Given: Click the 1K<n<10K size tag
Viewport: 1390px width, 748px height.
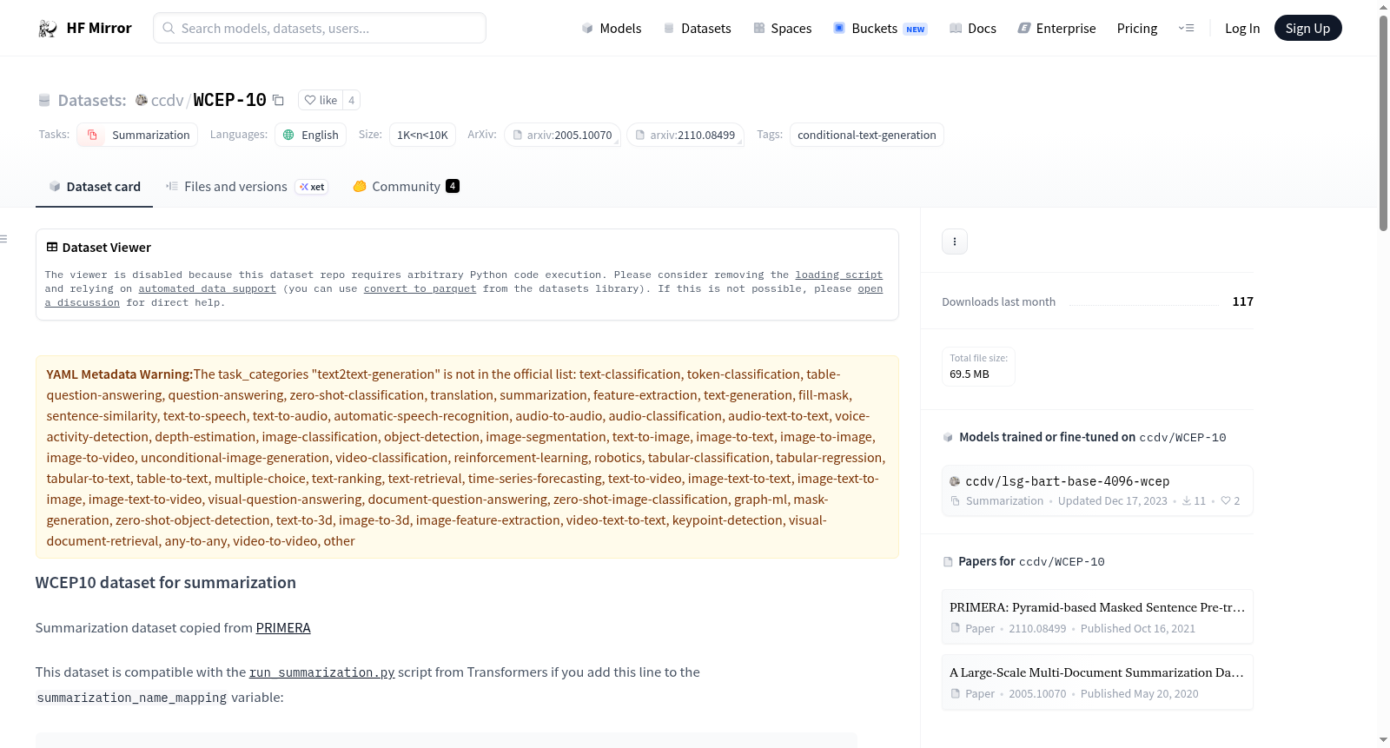Looking at the screenshot, I should coord(422,135).
